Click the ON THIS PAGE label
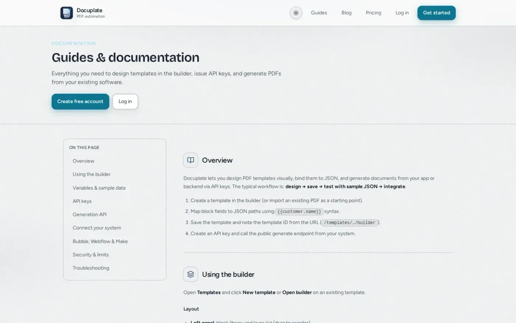Image resolution: width=516 pixels, height=323 pixels. [x=84, y=147]
